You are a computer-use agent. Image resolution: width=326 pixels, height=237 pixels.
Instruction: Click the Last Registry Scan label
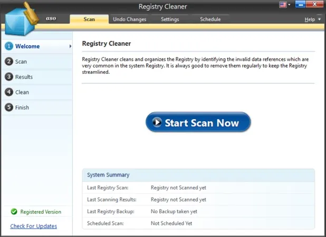click(108, 188)
